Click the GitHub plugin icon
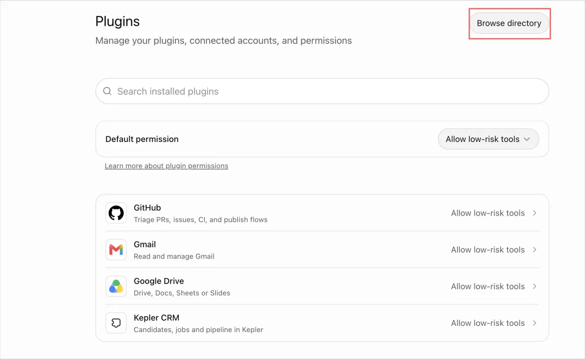Screen dimensions: 585x359 coord(116,213)
